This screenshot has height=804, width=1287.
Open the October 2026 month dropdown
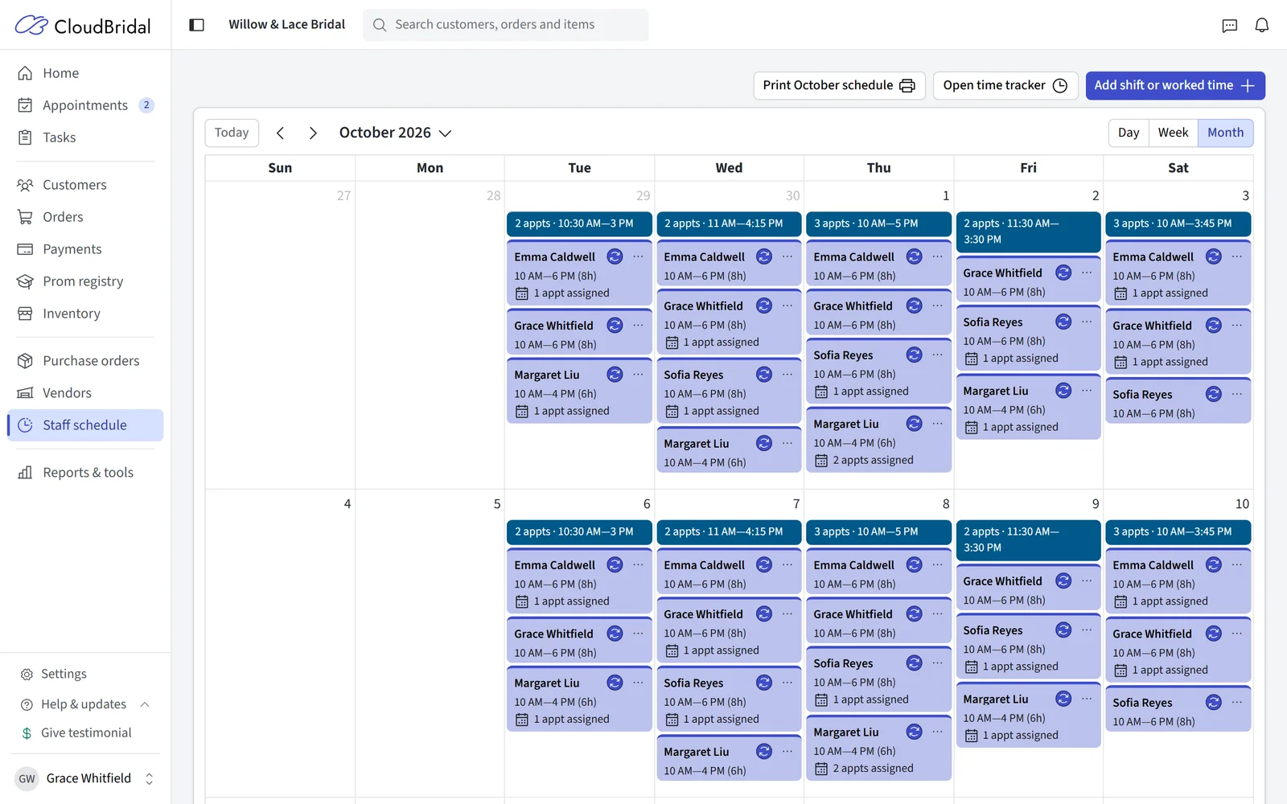coord(395,133)
